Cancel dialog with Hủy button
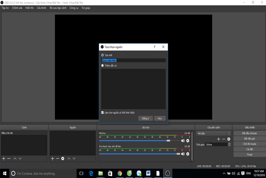Screen dimensions: 266x178 pos(160,118)
